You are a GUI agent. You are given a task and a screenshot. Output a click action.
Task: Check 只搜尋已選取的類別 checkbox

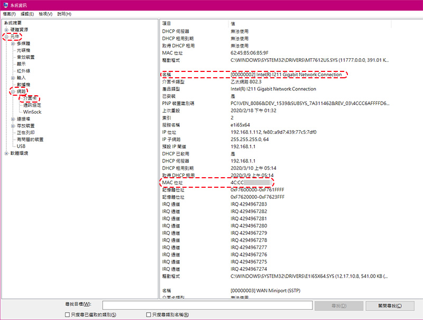pyautogui.click(x=68, y=315)
